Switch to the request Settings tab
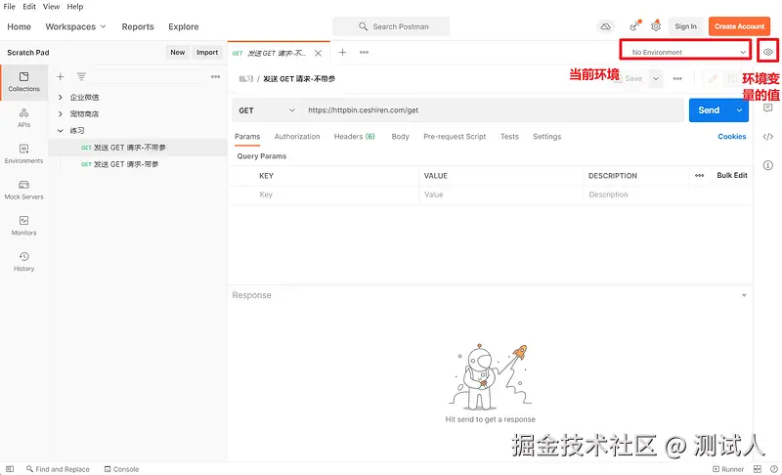The width and height of the screenshot is (782, 475). point(546,137)
